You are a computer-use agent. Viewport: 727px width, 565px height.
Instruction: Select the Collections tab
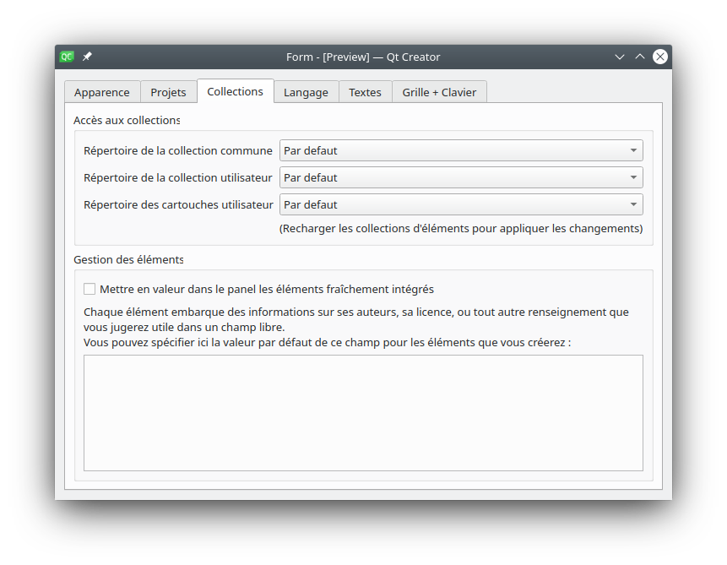coord(235,91)
